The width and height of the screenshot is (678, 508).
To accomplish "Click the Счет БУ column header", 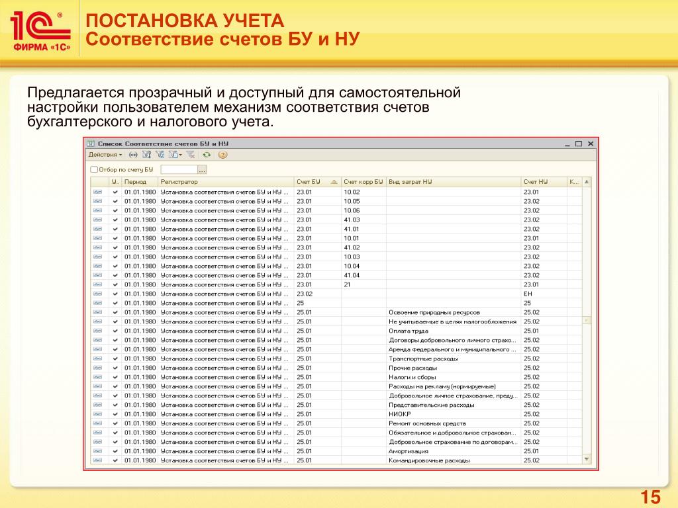I will pos(317,182).
